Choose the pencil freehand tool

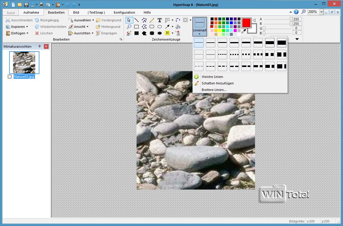[152, 20]
